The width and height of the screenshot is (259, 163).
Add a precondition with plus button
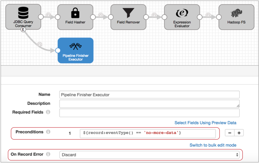click(239, 133)
